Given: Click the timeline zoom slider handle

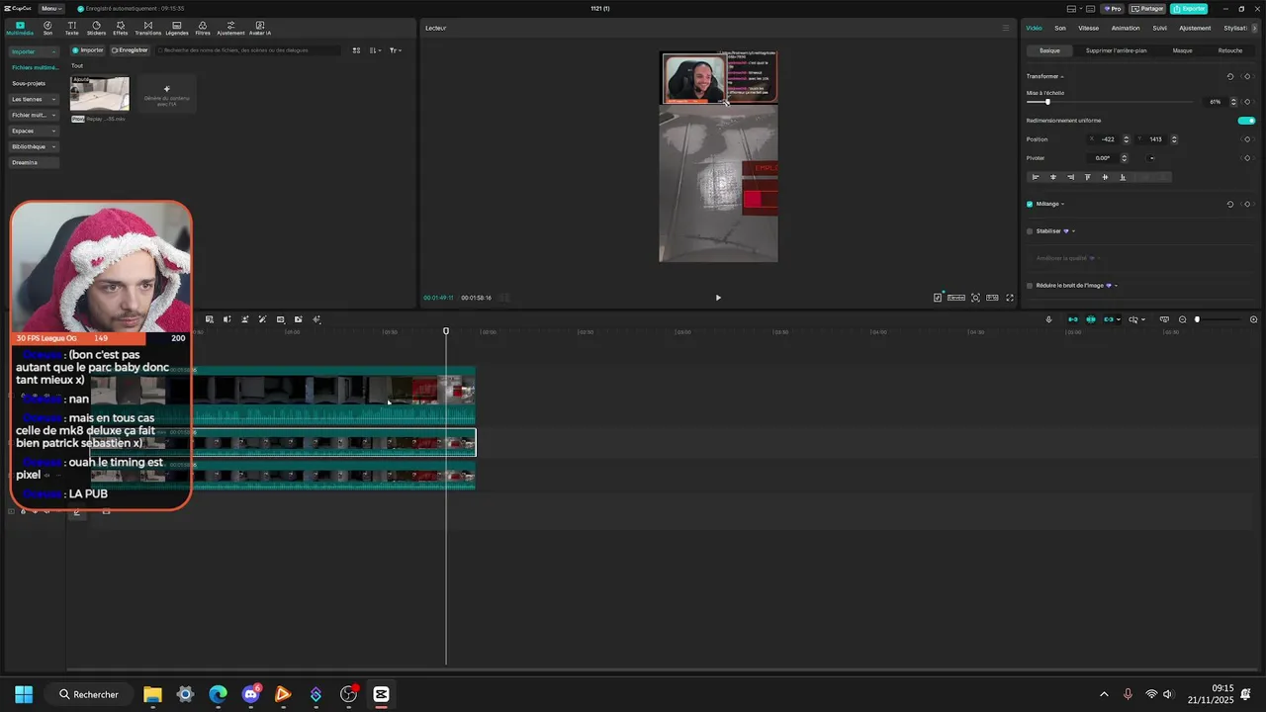Looking at the screenshot, I should coord(1197,319).
